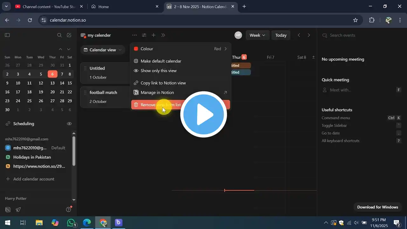Click the paper plane icon in the sidebar footer
The image size is (407, 229).
(x=18, y=210)
